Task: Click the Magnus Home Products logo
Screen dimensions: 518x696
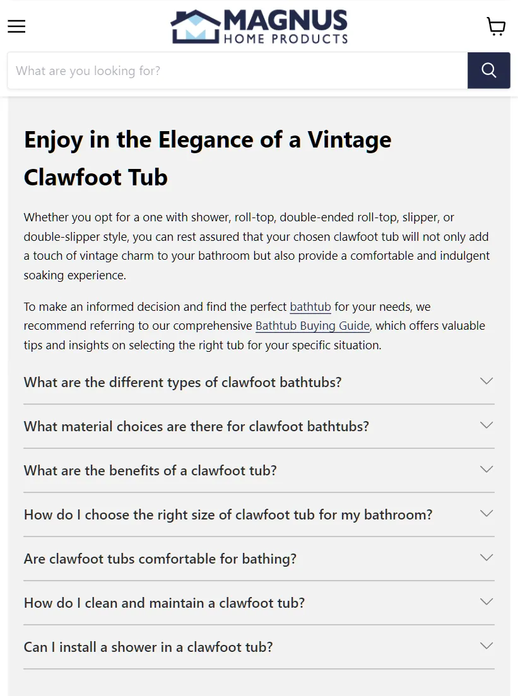Action: click(x=259, y=26)
